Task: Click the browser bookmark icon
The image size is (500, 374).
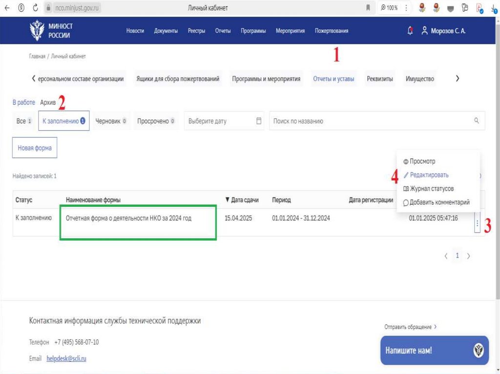Action: 368,8
